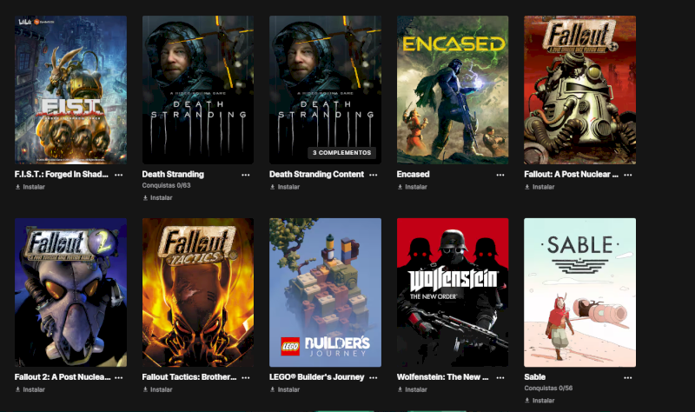Viewport: 695px width, 412px height.
Task: Open the three-dots menu for Encased
Action: click(500, 175)
